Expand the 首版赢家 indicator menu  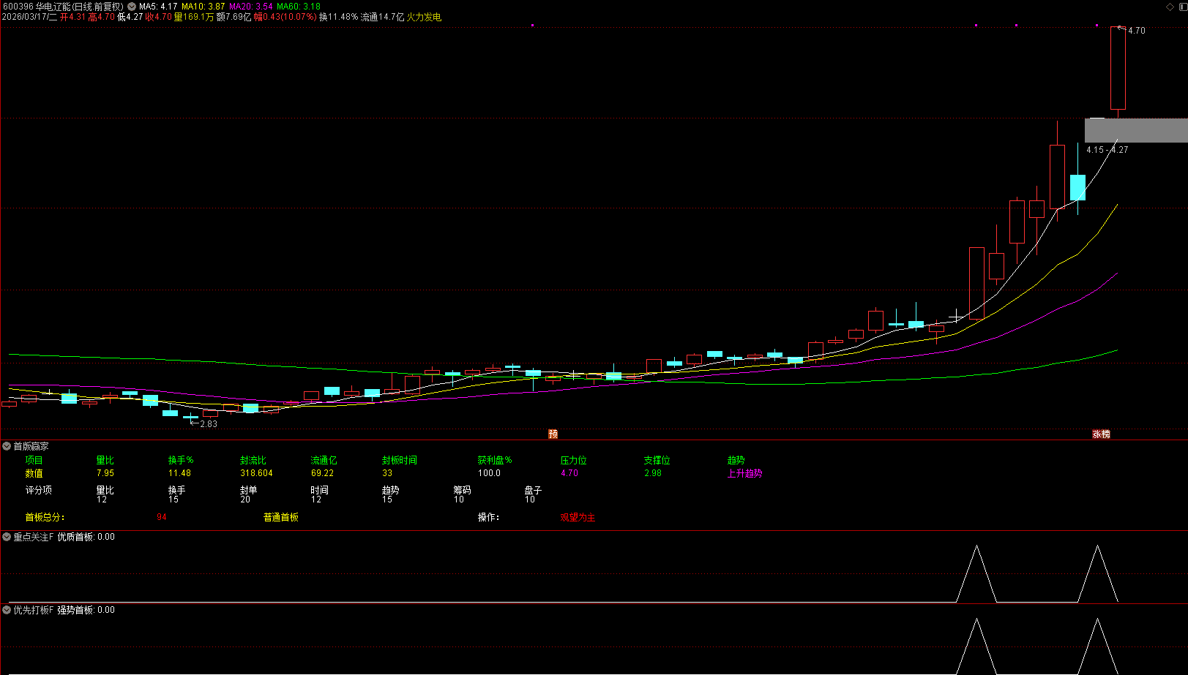point(7,446)
